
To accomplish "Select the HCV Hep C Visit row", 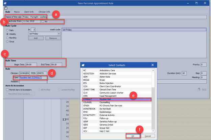I will tap(117, 131).
